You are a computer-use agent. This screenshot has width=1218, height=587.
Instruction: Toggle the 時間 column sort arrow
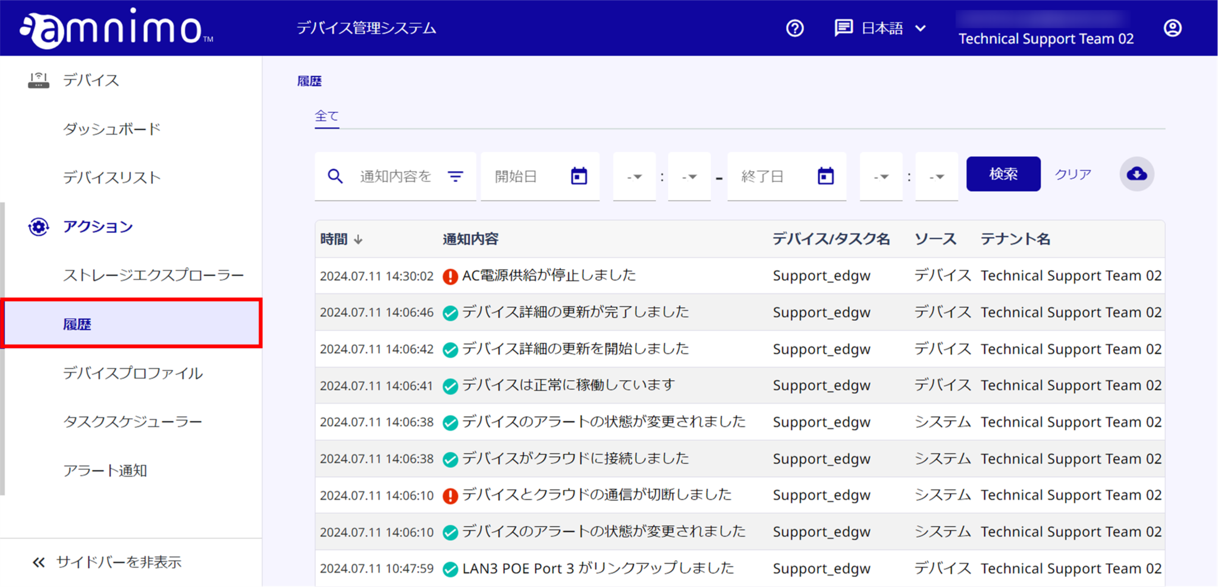pos(359,239)
